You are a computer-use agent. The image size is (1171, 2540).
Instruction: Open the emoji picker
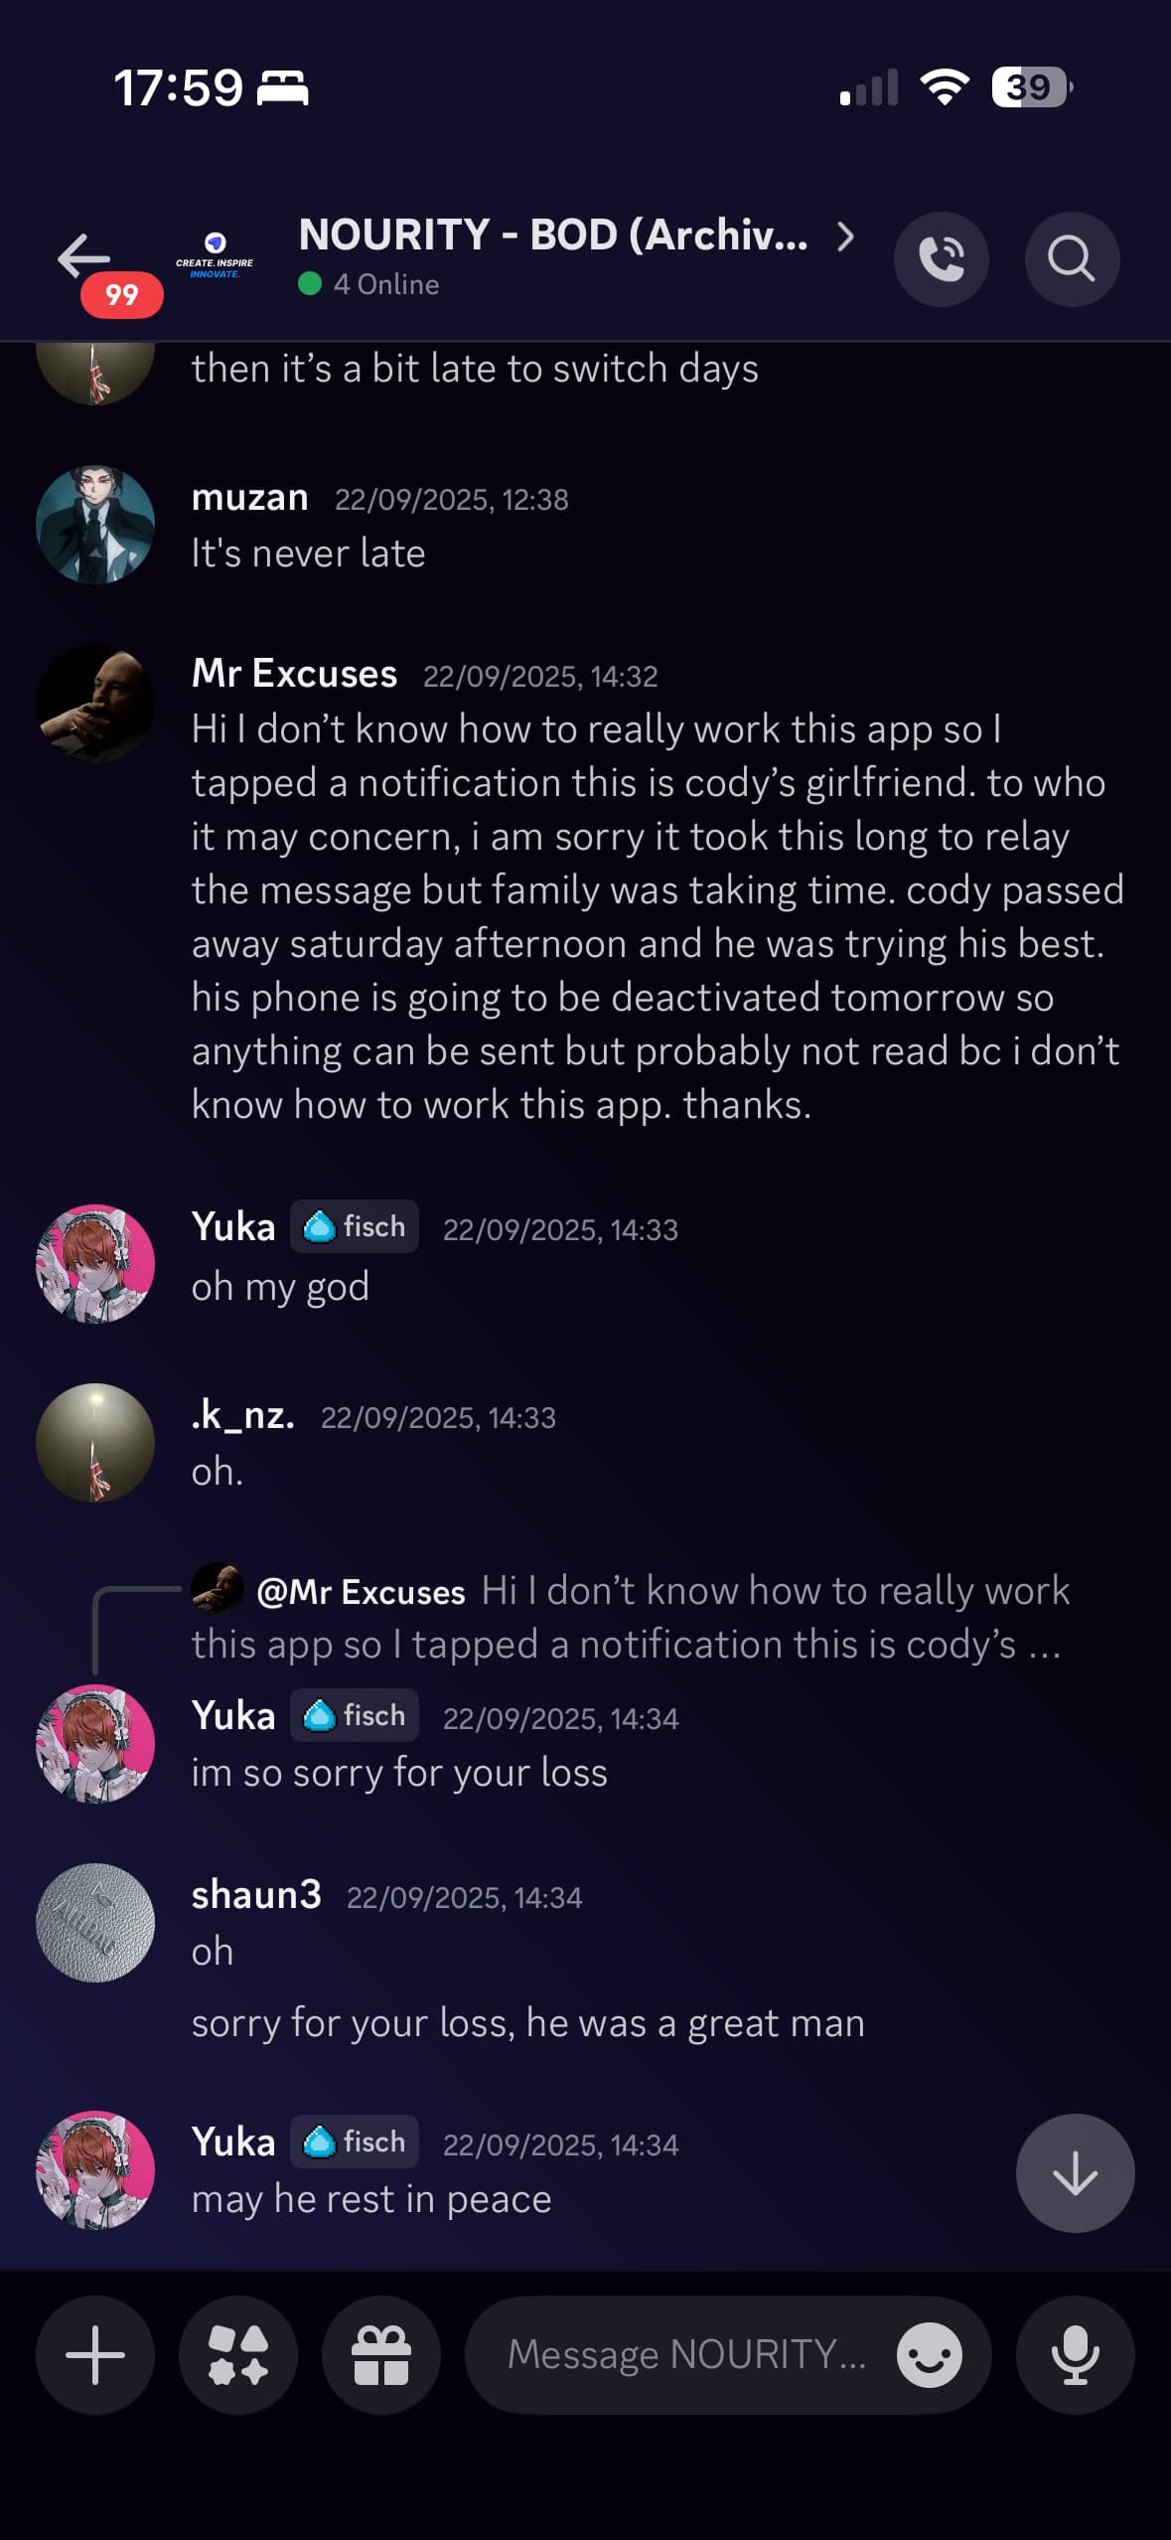point(929,2354)
